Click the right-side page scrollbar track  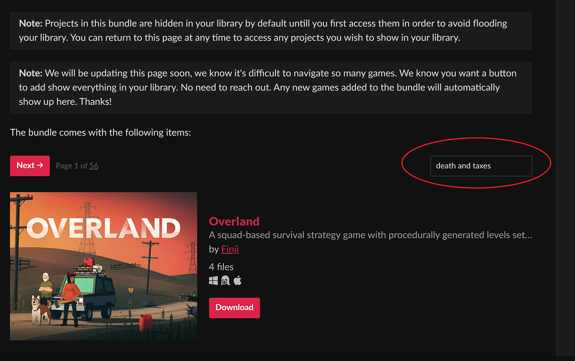tap(565, 180)
